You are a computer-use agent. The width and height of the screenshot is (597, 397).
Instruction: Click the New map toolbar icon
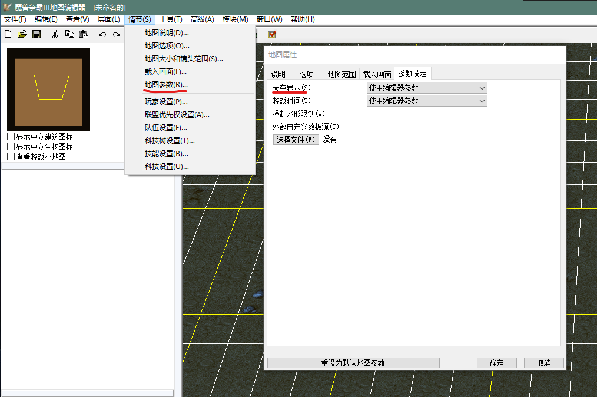8,34
